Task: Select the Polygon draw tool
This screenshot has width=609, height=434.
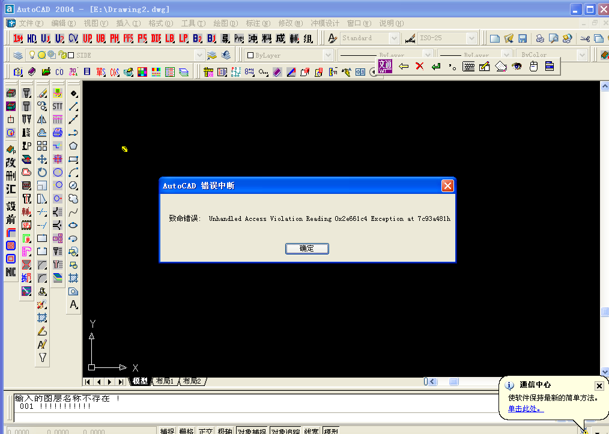Action: [73, 146]
